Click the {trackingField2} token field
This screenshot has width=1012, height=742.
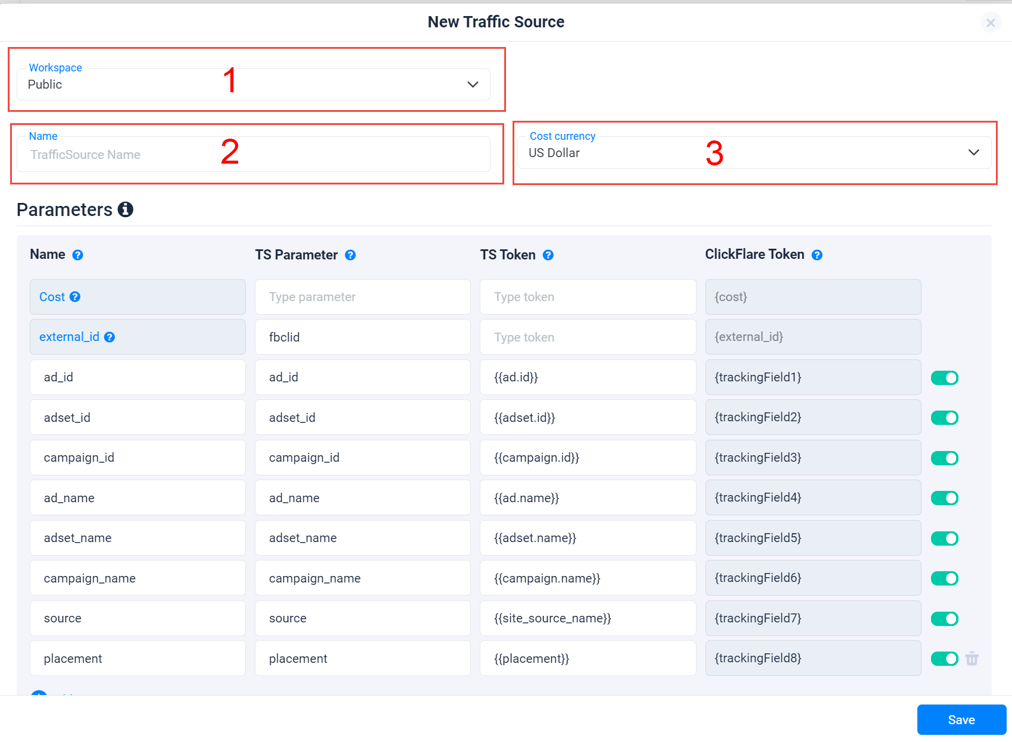tap(813, 417)
